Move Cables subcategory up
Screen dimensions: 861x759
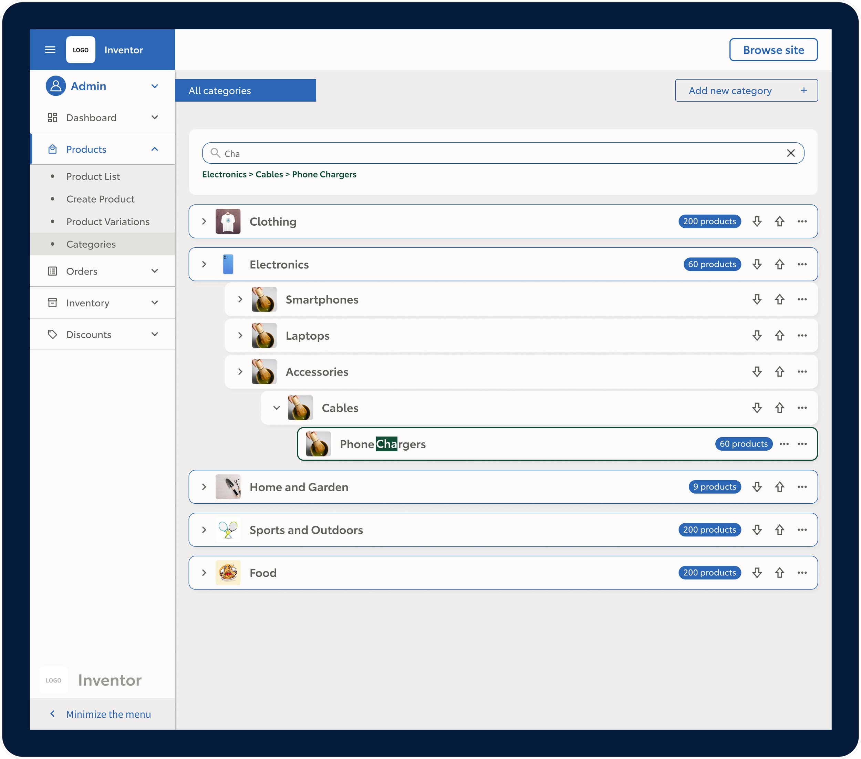779,408
